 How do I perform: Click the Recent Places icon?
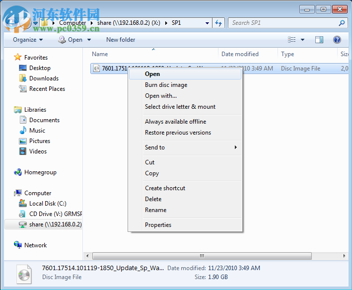(23, 89)
